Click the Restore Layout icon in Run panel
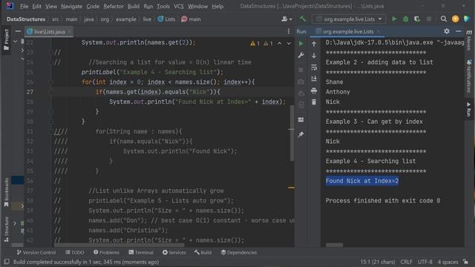 click(301, 120)
